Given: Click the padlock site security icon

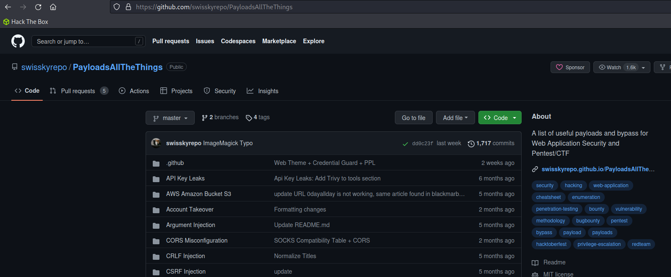Looking at the screenshot, I should coord(128,7).
